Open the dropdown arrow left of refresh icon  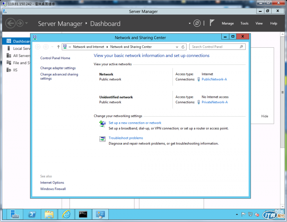click(190, 23)
